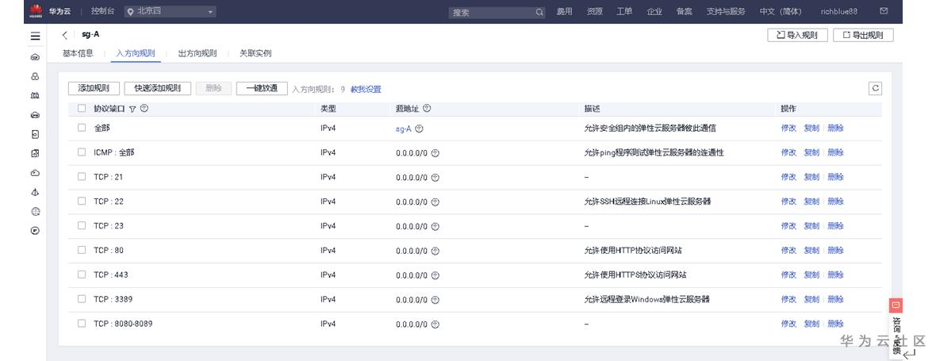936x361 pixels.
Task: Click the filter funnel icon next to 协议端口
Action: point(132,109)
